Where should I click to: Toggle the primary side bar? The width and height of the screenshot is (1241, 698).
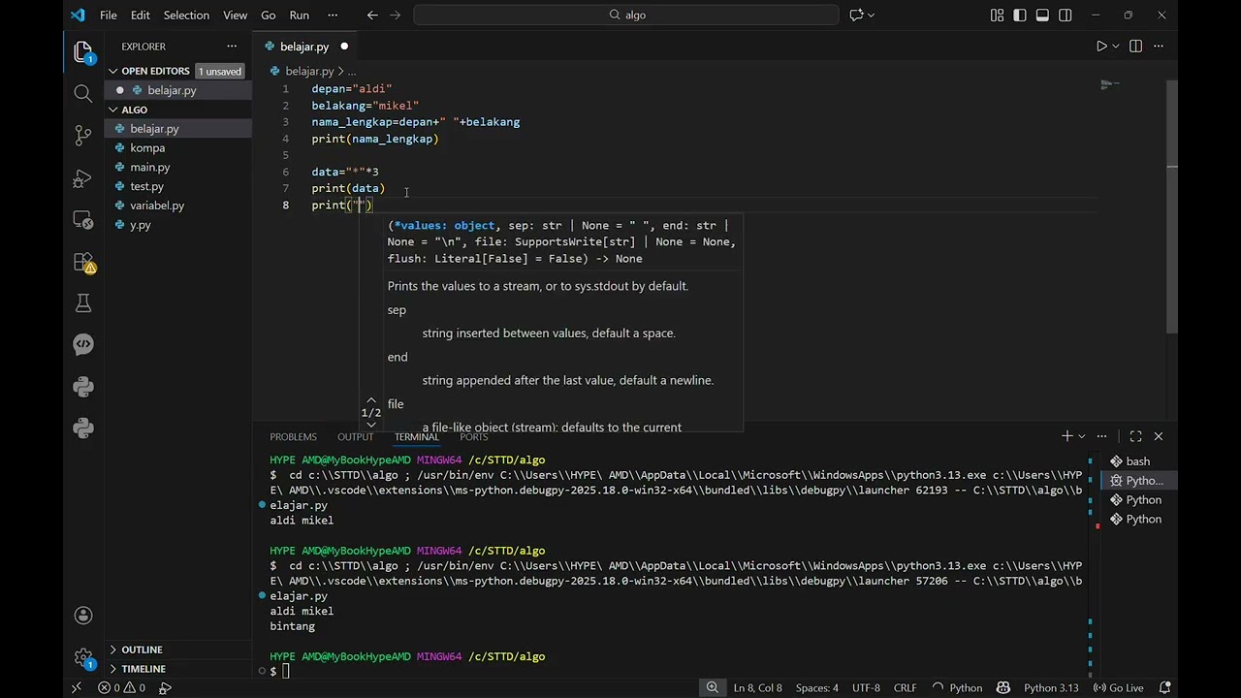click(1020, 15)
